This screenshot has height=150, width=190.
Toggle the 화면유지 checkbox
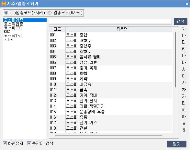(x=5, y=143)
